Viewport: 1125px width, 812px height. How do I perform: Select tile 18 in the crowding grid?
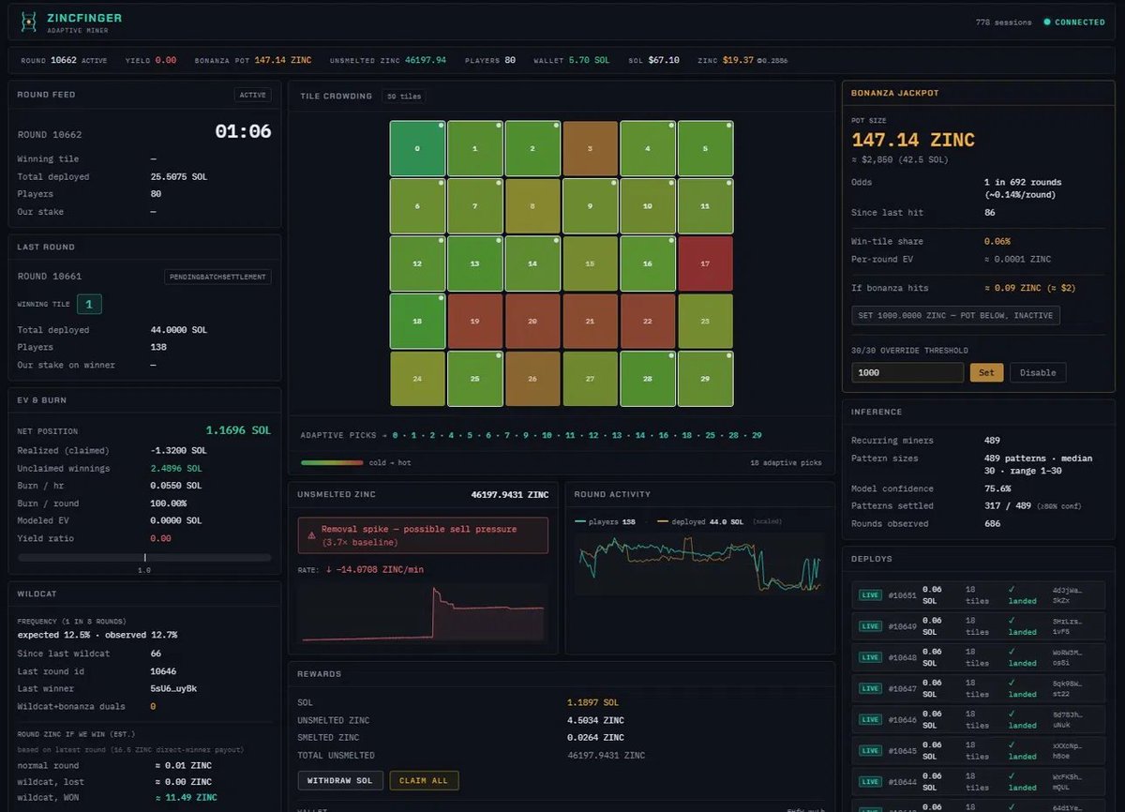tap(418, 321)
